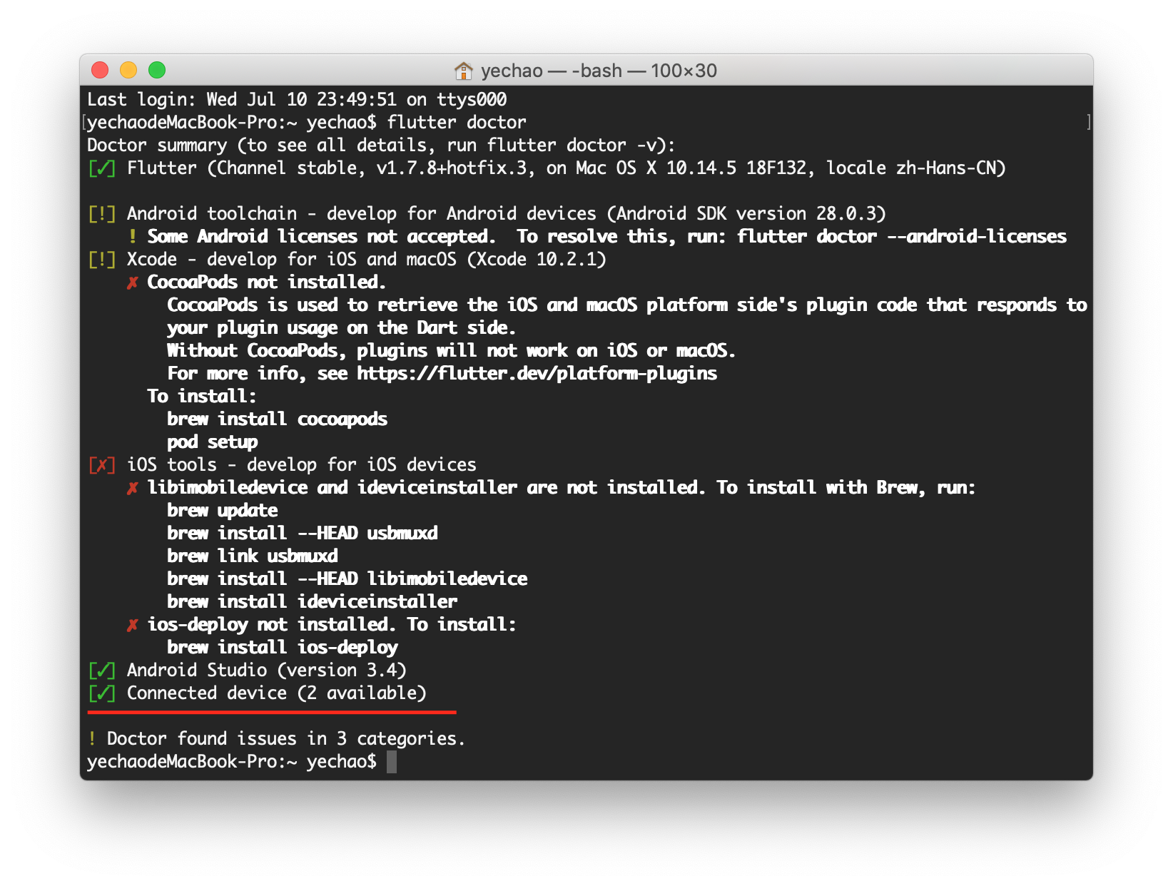The image size is (1173, 886).
Task: Click the red close window button
Action: pyautogui.click(x=100, y=70)
